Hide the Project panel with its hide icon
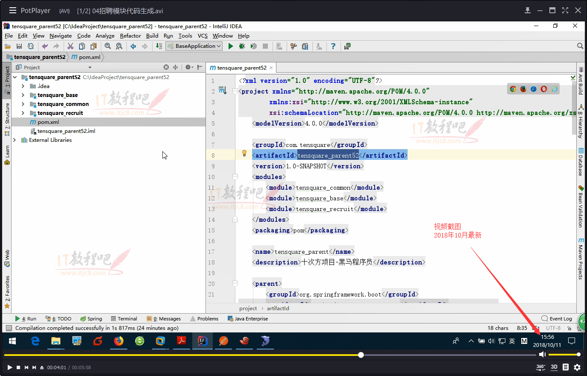This screenshot has width=587, height=376. point(200,67)
